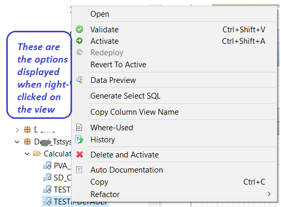Viewport: 281px width, 207px height.
Task: Collapse the Calculation views folder
Action: (x=27, y=154)
